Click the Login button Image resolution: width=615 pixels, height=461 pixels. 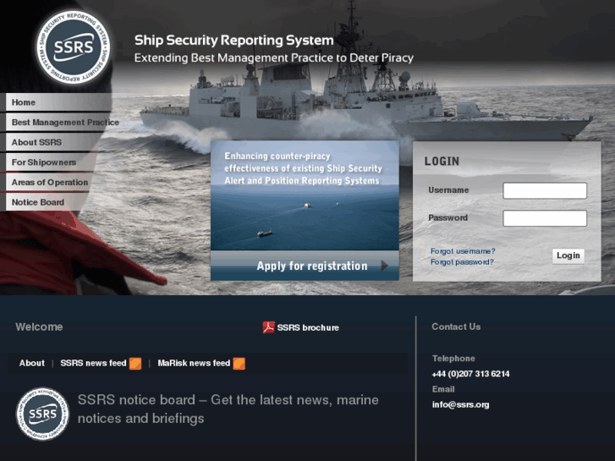[568, 255]
